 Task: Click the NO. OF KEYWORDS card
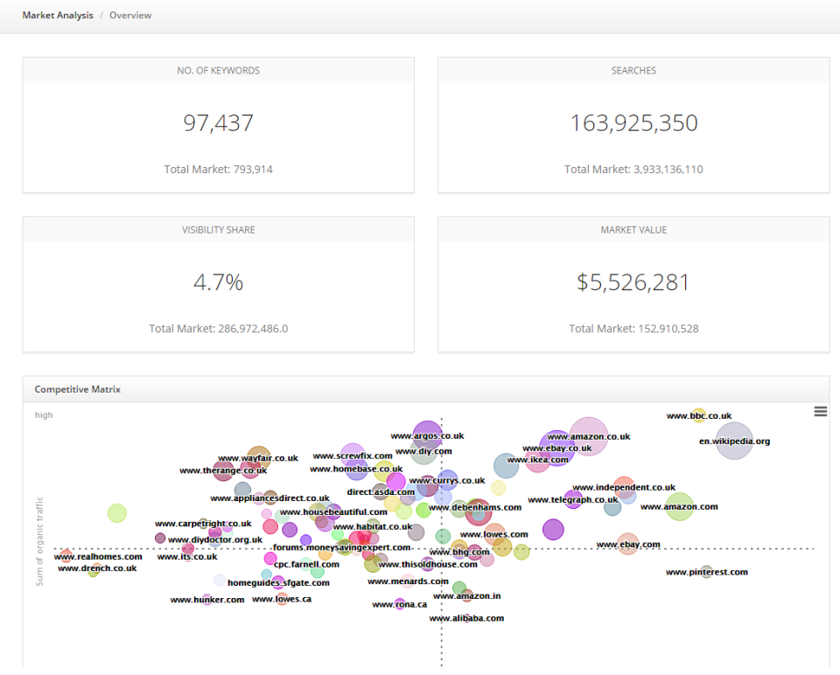[219, 124]
